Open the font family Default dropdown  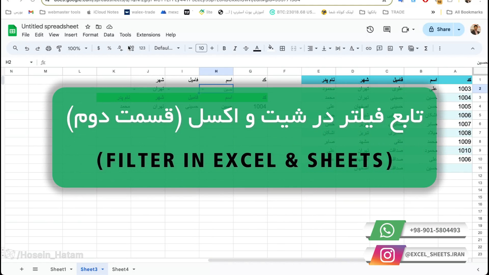click(x=167, y=48)
